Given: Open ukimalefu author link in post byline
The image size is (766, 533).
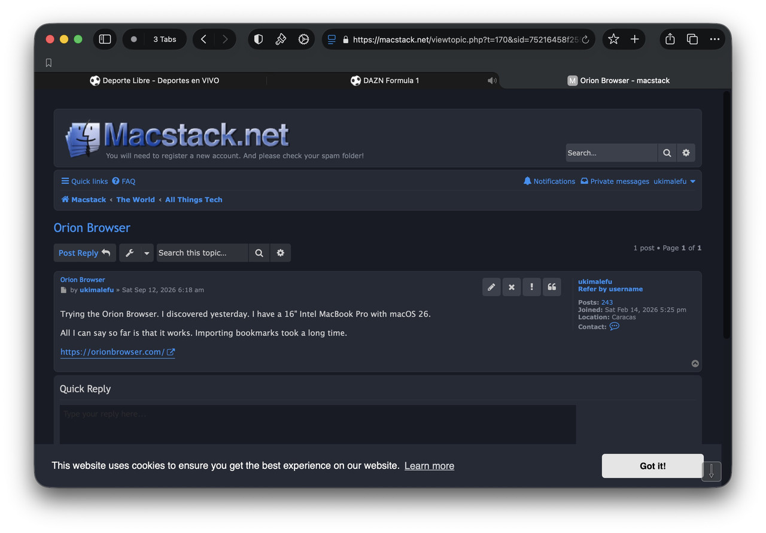Looking at the screenshot, I should (x=96, y=290).
